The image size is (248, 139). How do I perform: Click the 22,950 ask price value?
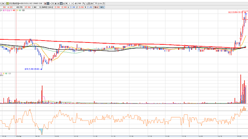pos(57,7)
